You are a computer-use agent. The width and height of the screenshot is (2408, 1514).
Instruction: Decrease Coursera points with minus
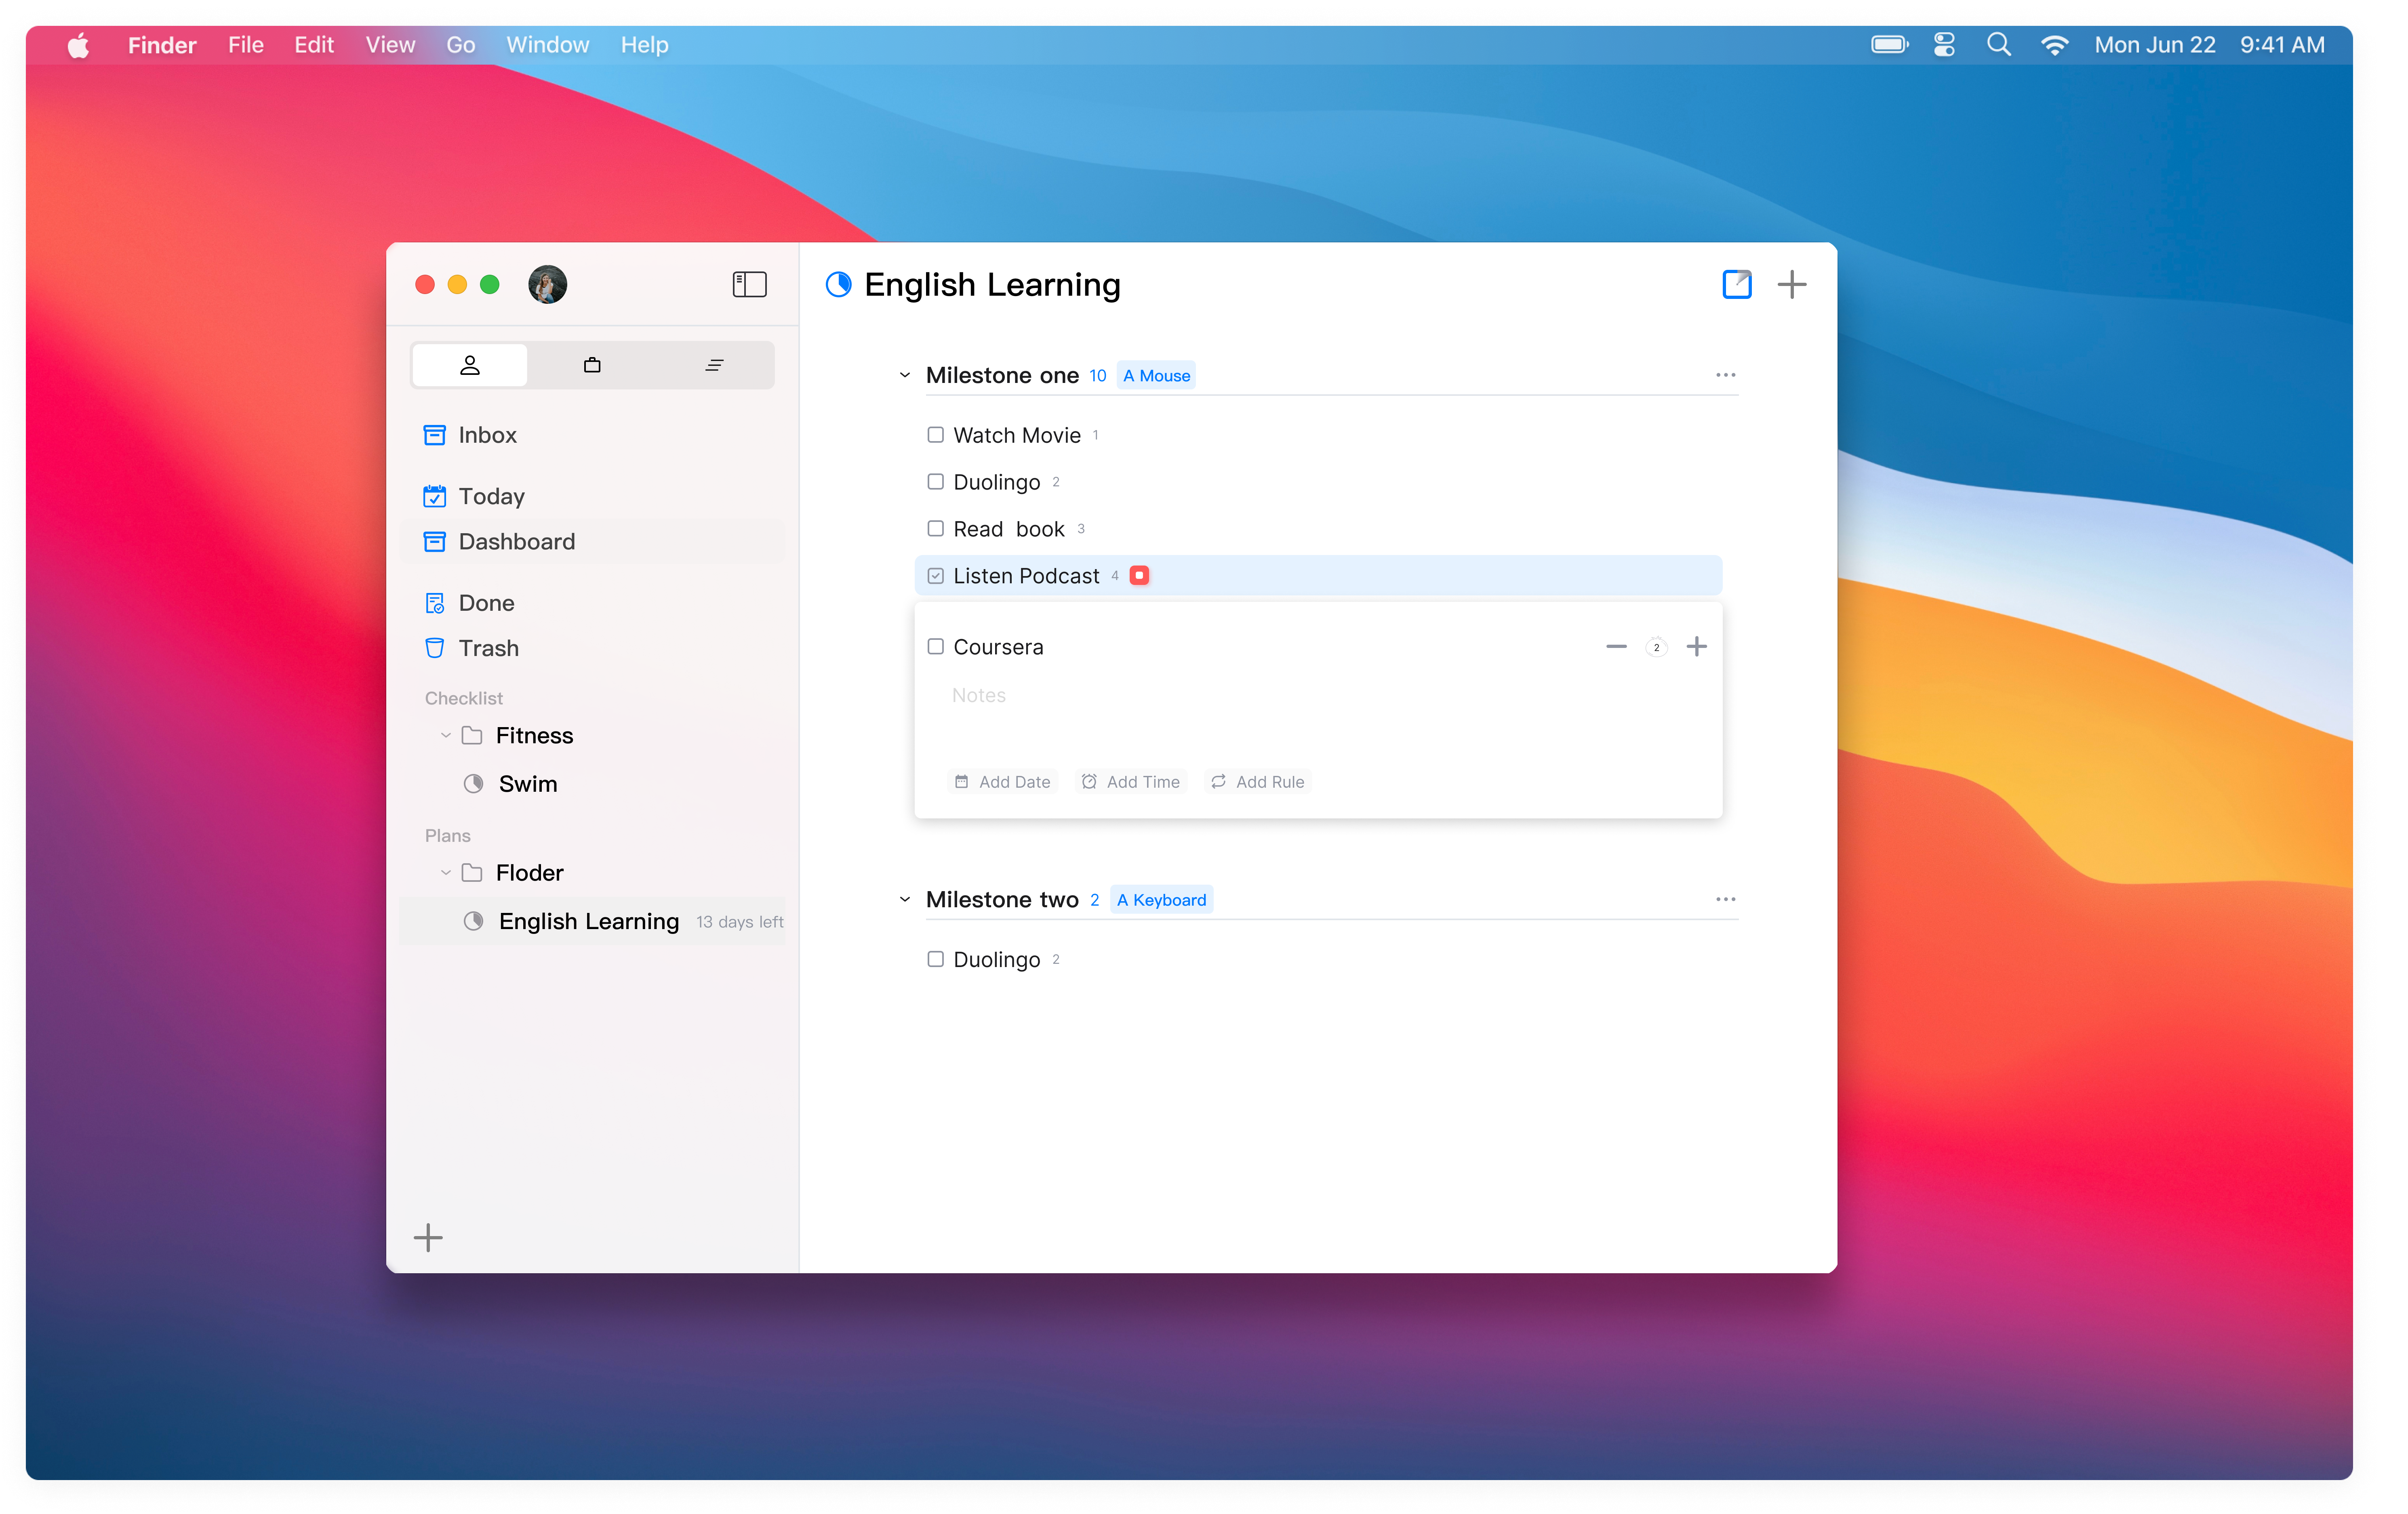[x=1616, y=647]
